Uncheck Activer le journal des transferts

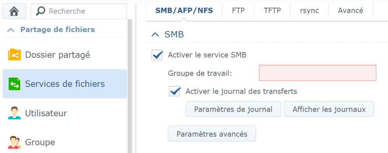click(175, 91)
